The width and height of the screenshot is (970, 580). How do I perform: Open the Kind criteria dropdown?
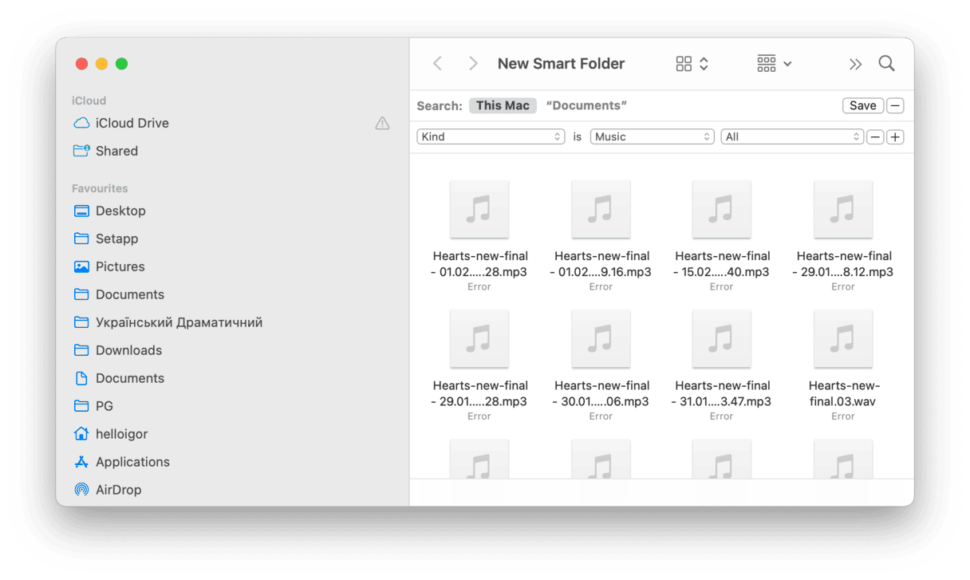[x=491, y=137]
